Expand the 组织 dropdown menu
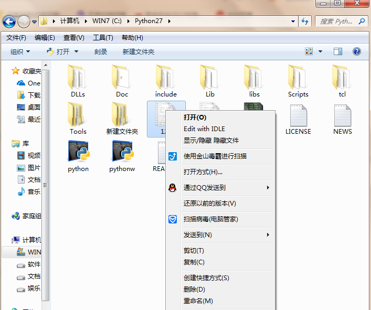Viewport: 371px width, 310px height. tap(20, 51)
